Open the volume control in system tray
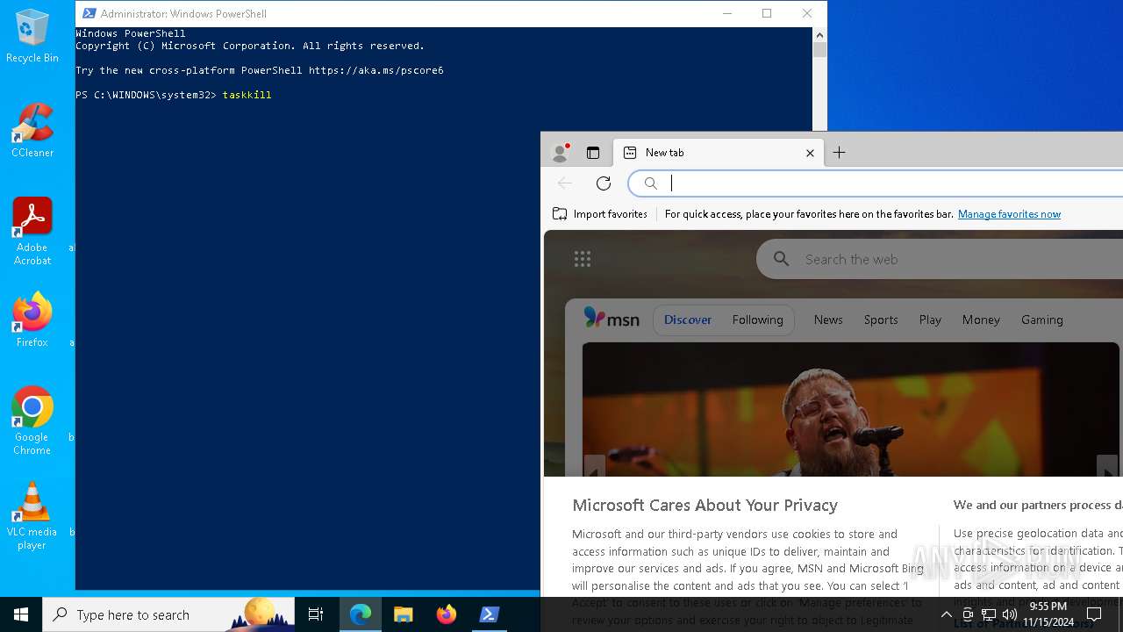The width and height of the screenshot is (1123, 632). click(x=1010, y=614)
